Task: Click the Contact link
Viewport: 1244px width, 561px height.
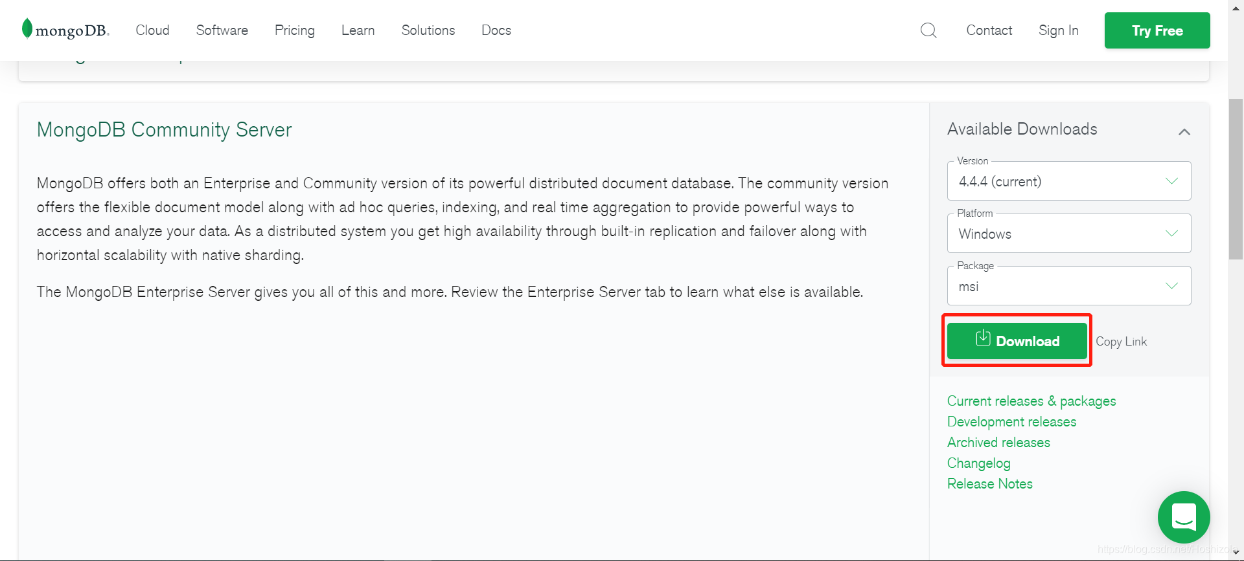Action: point(989,30)
